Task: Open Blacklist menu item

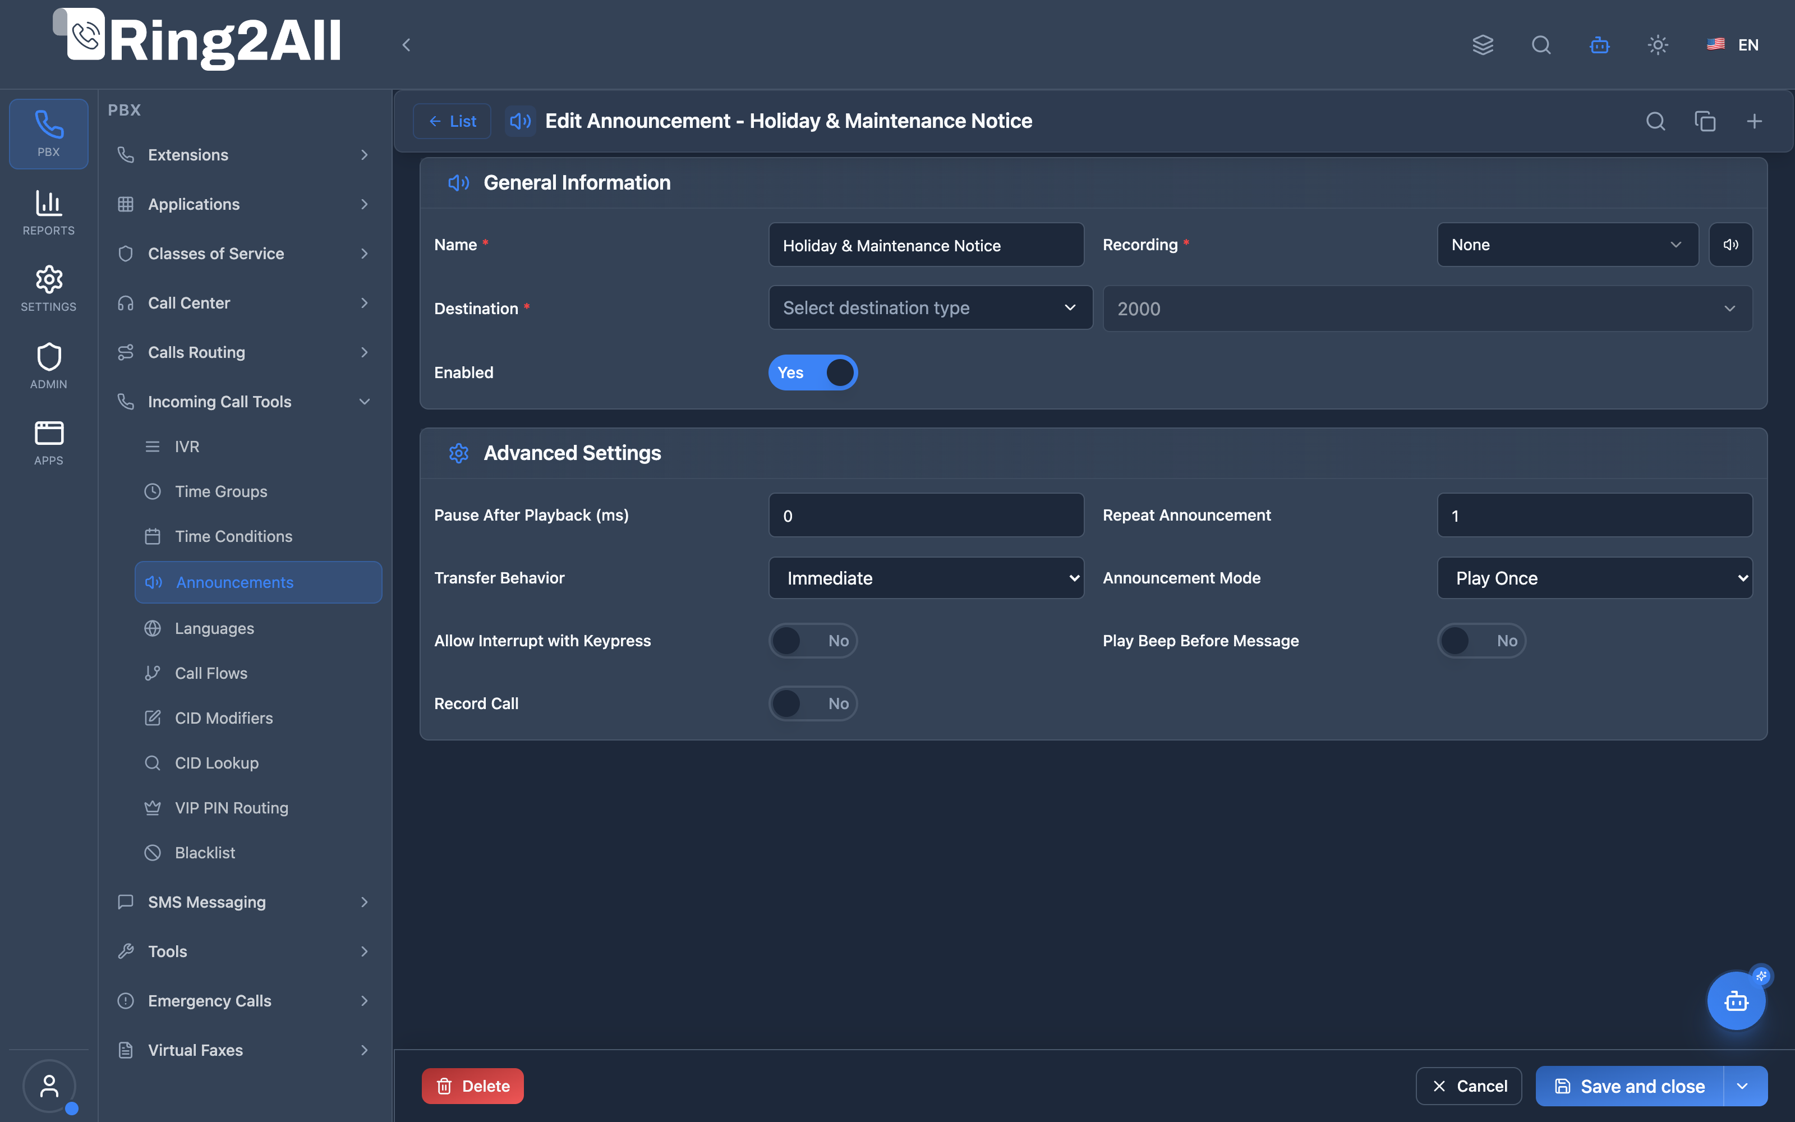Action: point(258,853)
